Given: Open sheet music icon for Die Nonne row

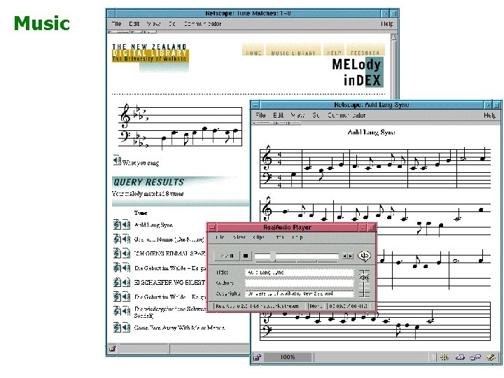Looking at the screenshot, I should tap(117, 239).
